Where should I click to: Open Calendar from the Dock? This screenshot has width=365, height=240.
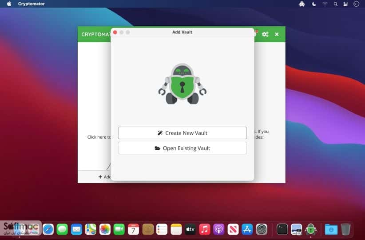(133, 229)
